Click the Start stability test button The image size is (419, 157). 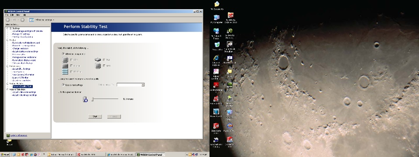click(x=95, y=116)
